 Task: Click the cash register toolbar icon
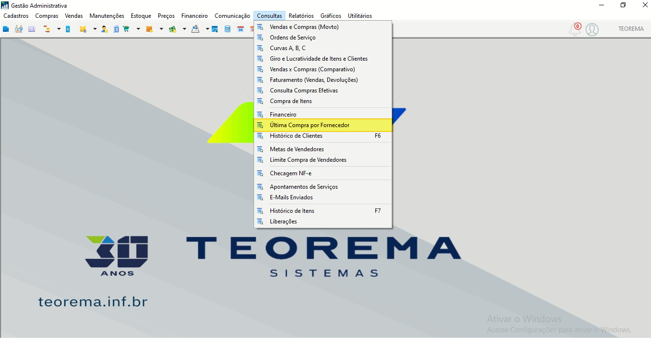195,29
